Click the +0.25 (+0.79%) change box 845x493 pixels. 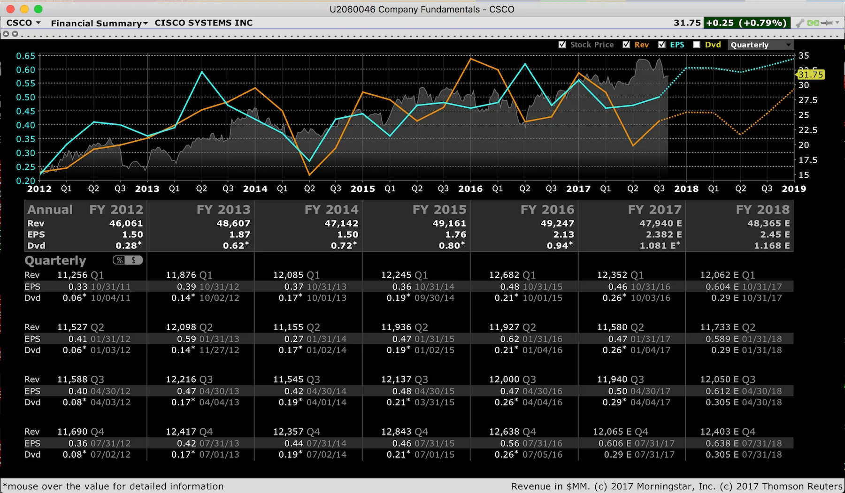(x=746, y=23)
